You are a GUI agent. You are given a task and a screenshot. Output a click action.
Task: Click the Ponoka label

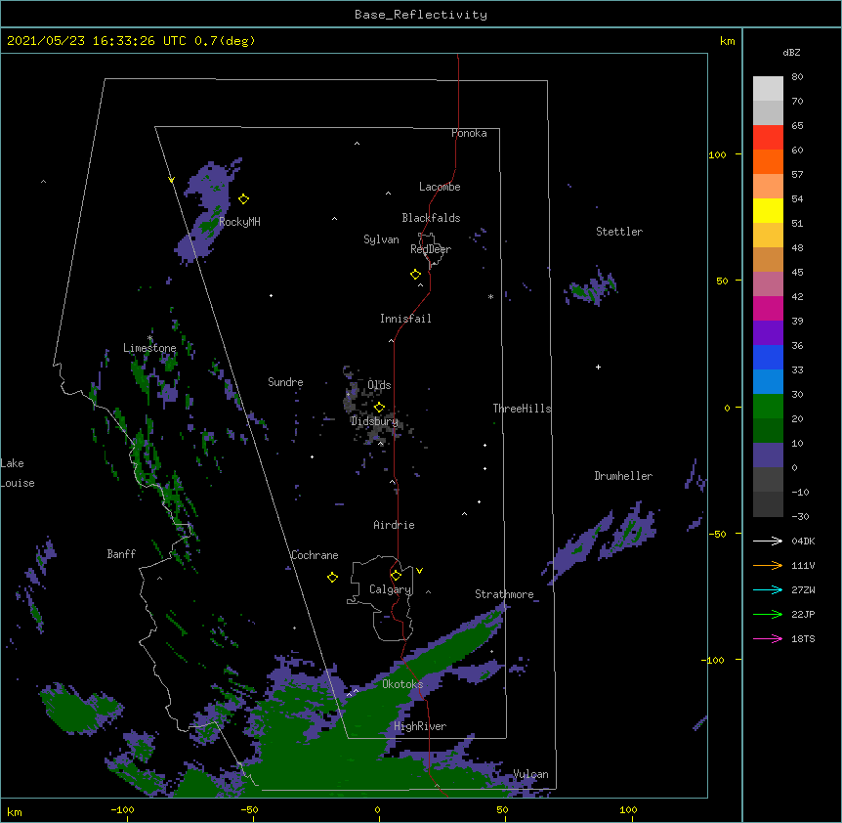point(469,133)
